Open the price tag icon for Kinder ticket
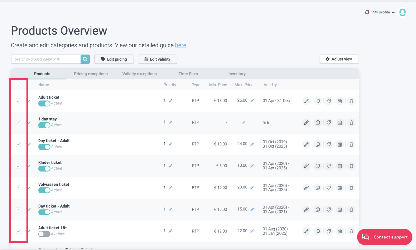The width and height of the screenshot is (416, 250). pyautogui.click(x=329, y=166)
